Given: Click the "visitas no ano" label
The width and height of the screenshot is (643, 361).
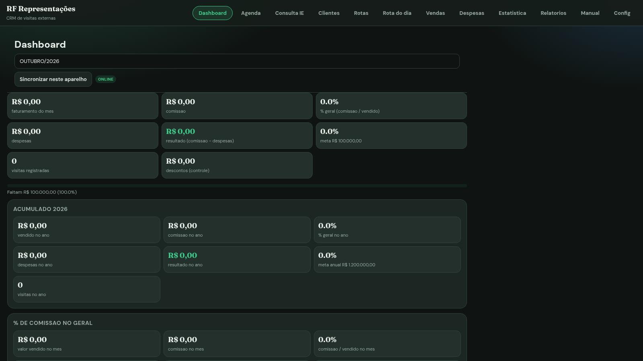Looking at the screenshot, I should [x=32, y=295].
